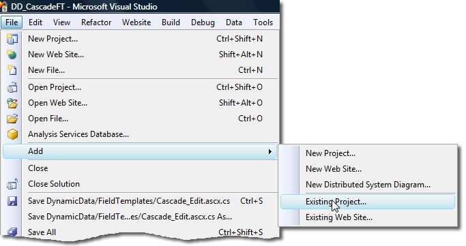Click the Open Web Site folder icon
The height and width of the screenshot is (246, 466).
click(x=12, y=103)
